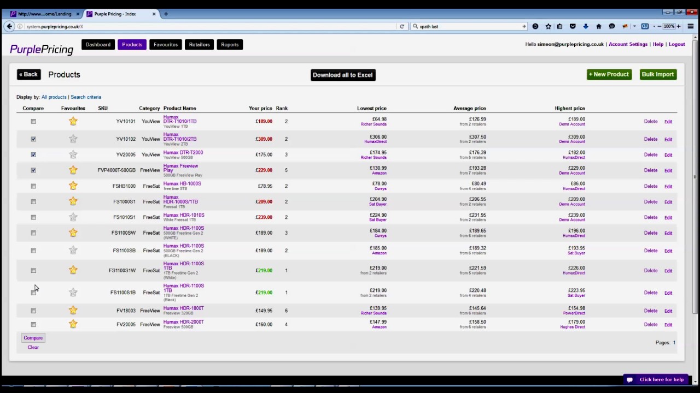Viewport: 700px width, 393px height.
Task: Open the Search criteria link
Action: point(86,97)
